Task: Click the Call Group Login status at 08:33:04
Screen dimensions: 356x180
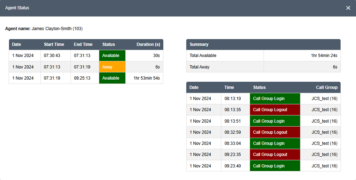Action: tap(275, 143)
